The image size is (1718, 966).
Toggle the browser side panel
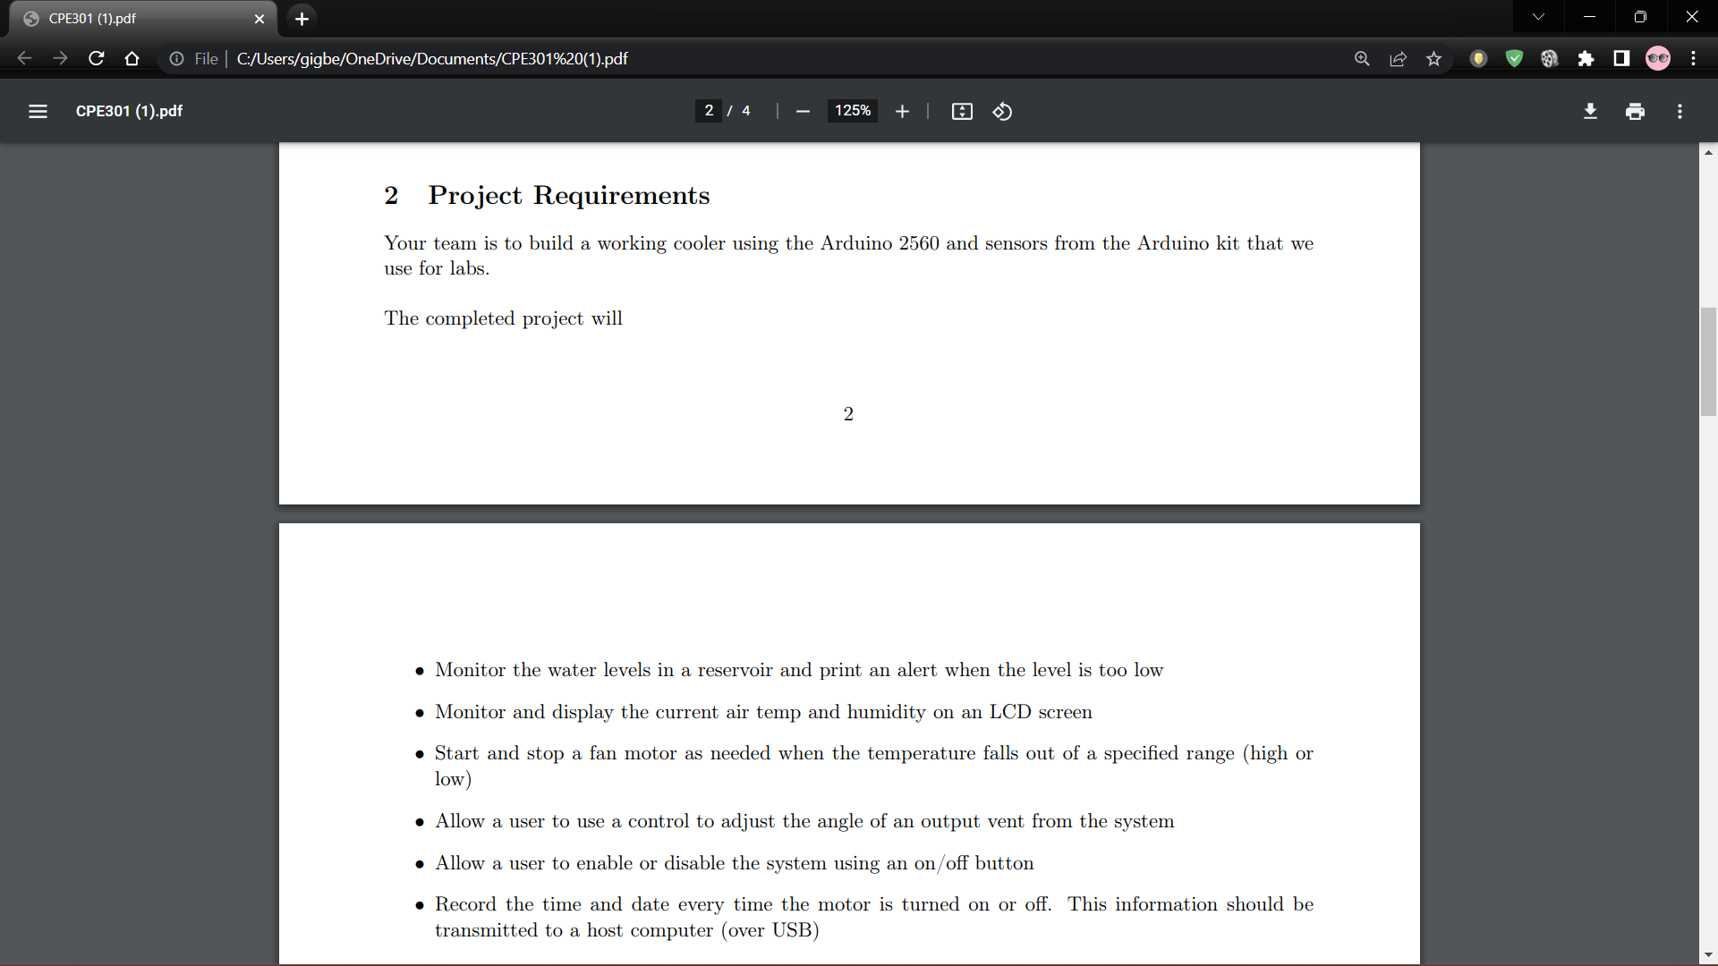(1621, 59)
